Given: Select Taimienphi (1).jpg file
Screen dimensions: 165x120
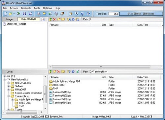Looking at the screenshot, I should [62, 92].
